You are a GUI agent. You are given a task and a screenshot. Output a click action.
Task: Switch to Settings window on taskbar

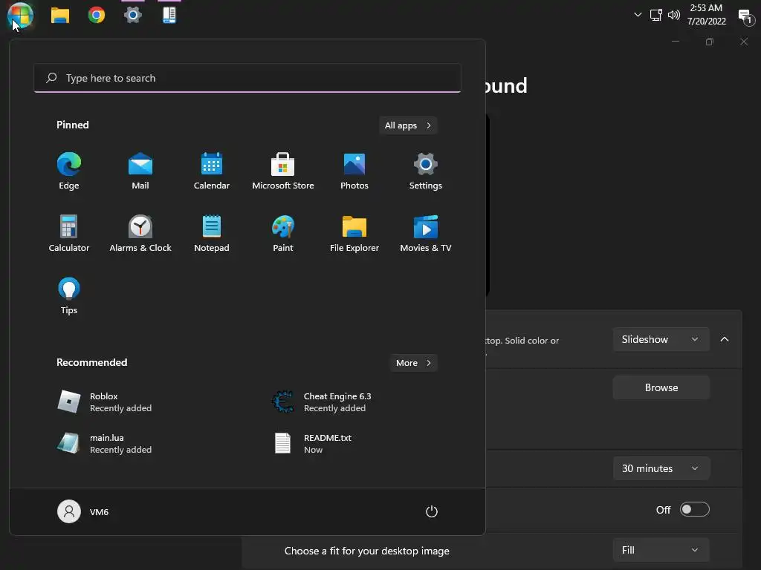point(133,15)
